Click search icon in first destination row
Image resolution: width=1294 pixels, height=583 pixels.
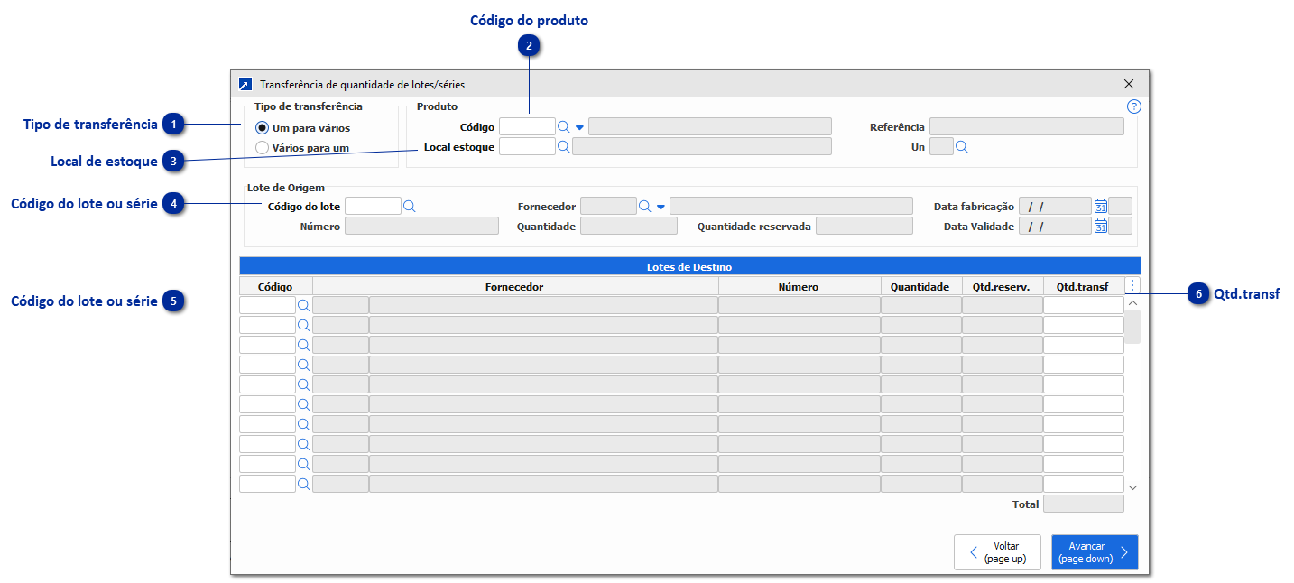(304, 306)
